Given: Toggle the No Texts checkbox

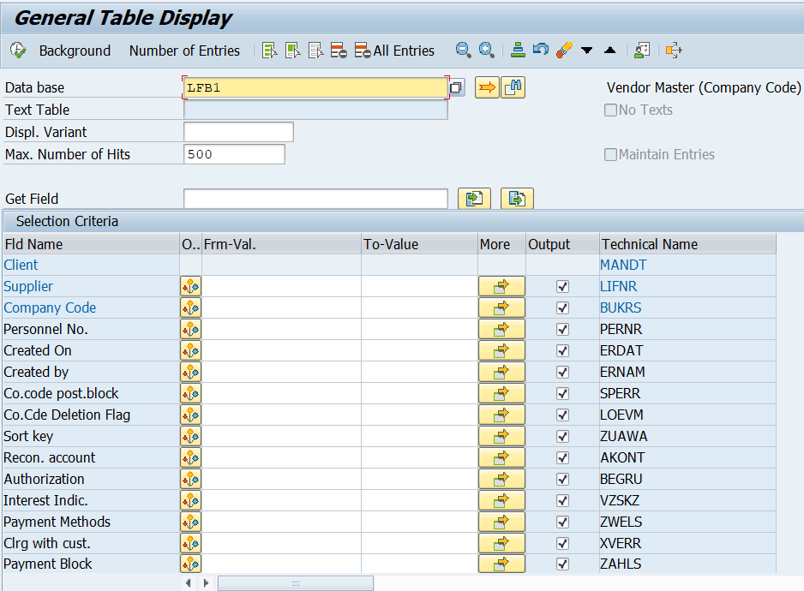Looking at the screenshot, I should click(610, 110).
